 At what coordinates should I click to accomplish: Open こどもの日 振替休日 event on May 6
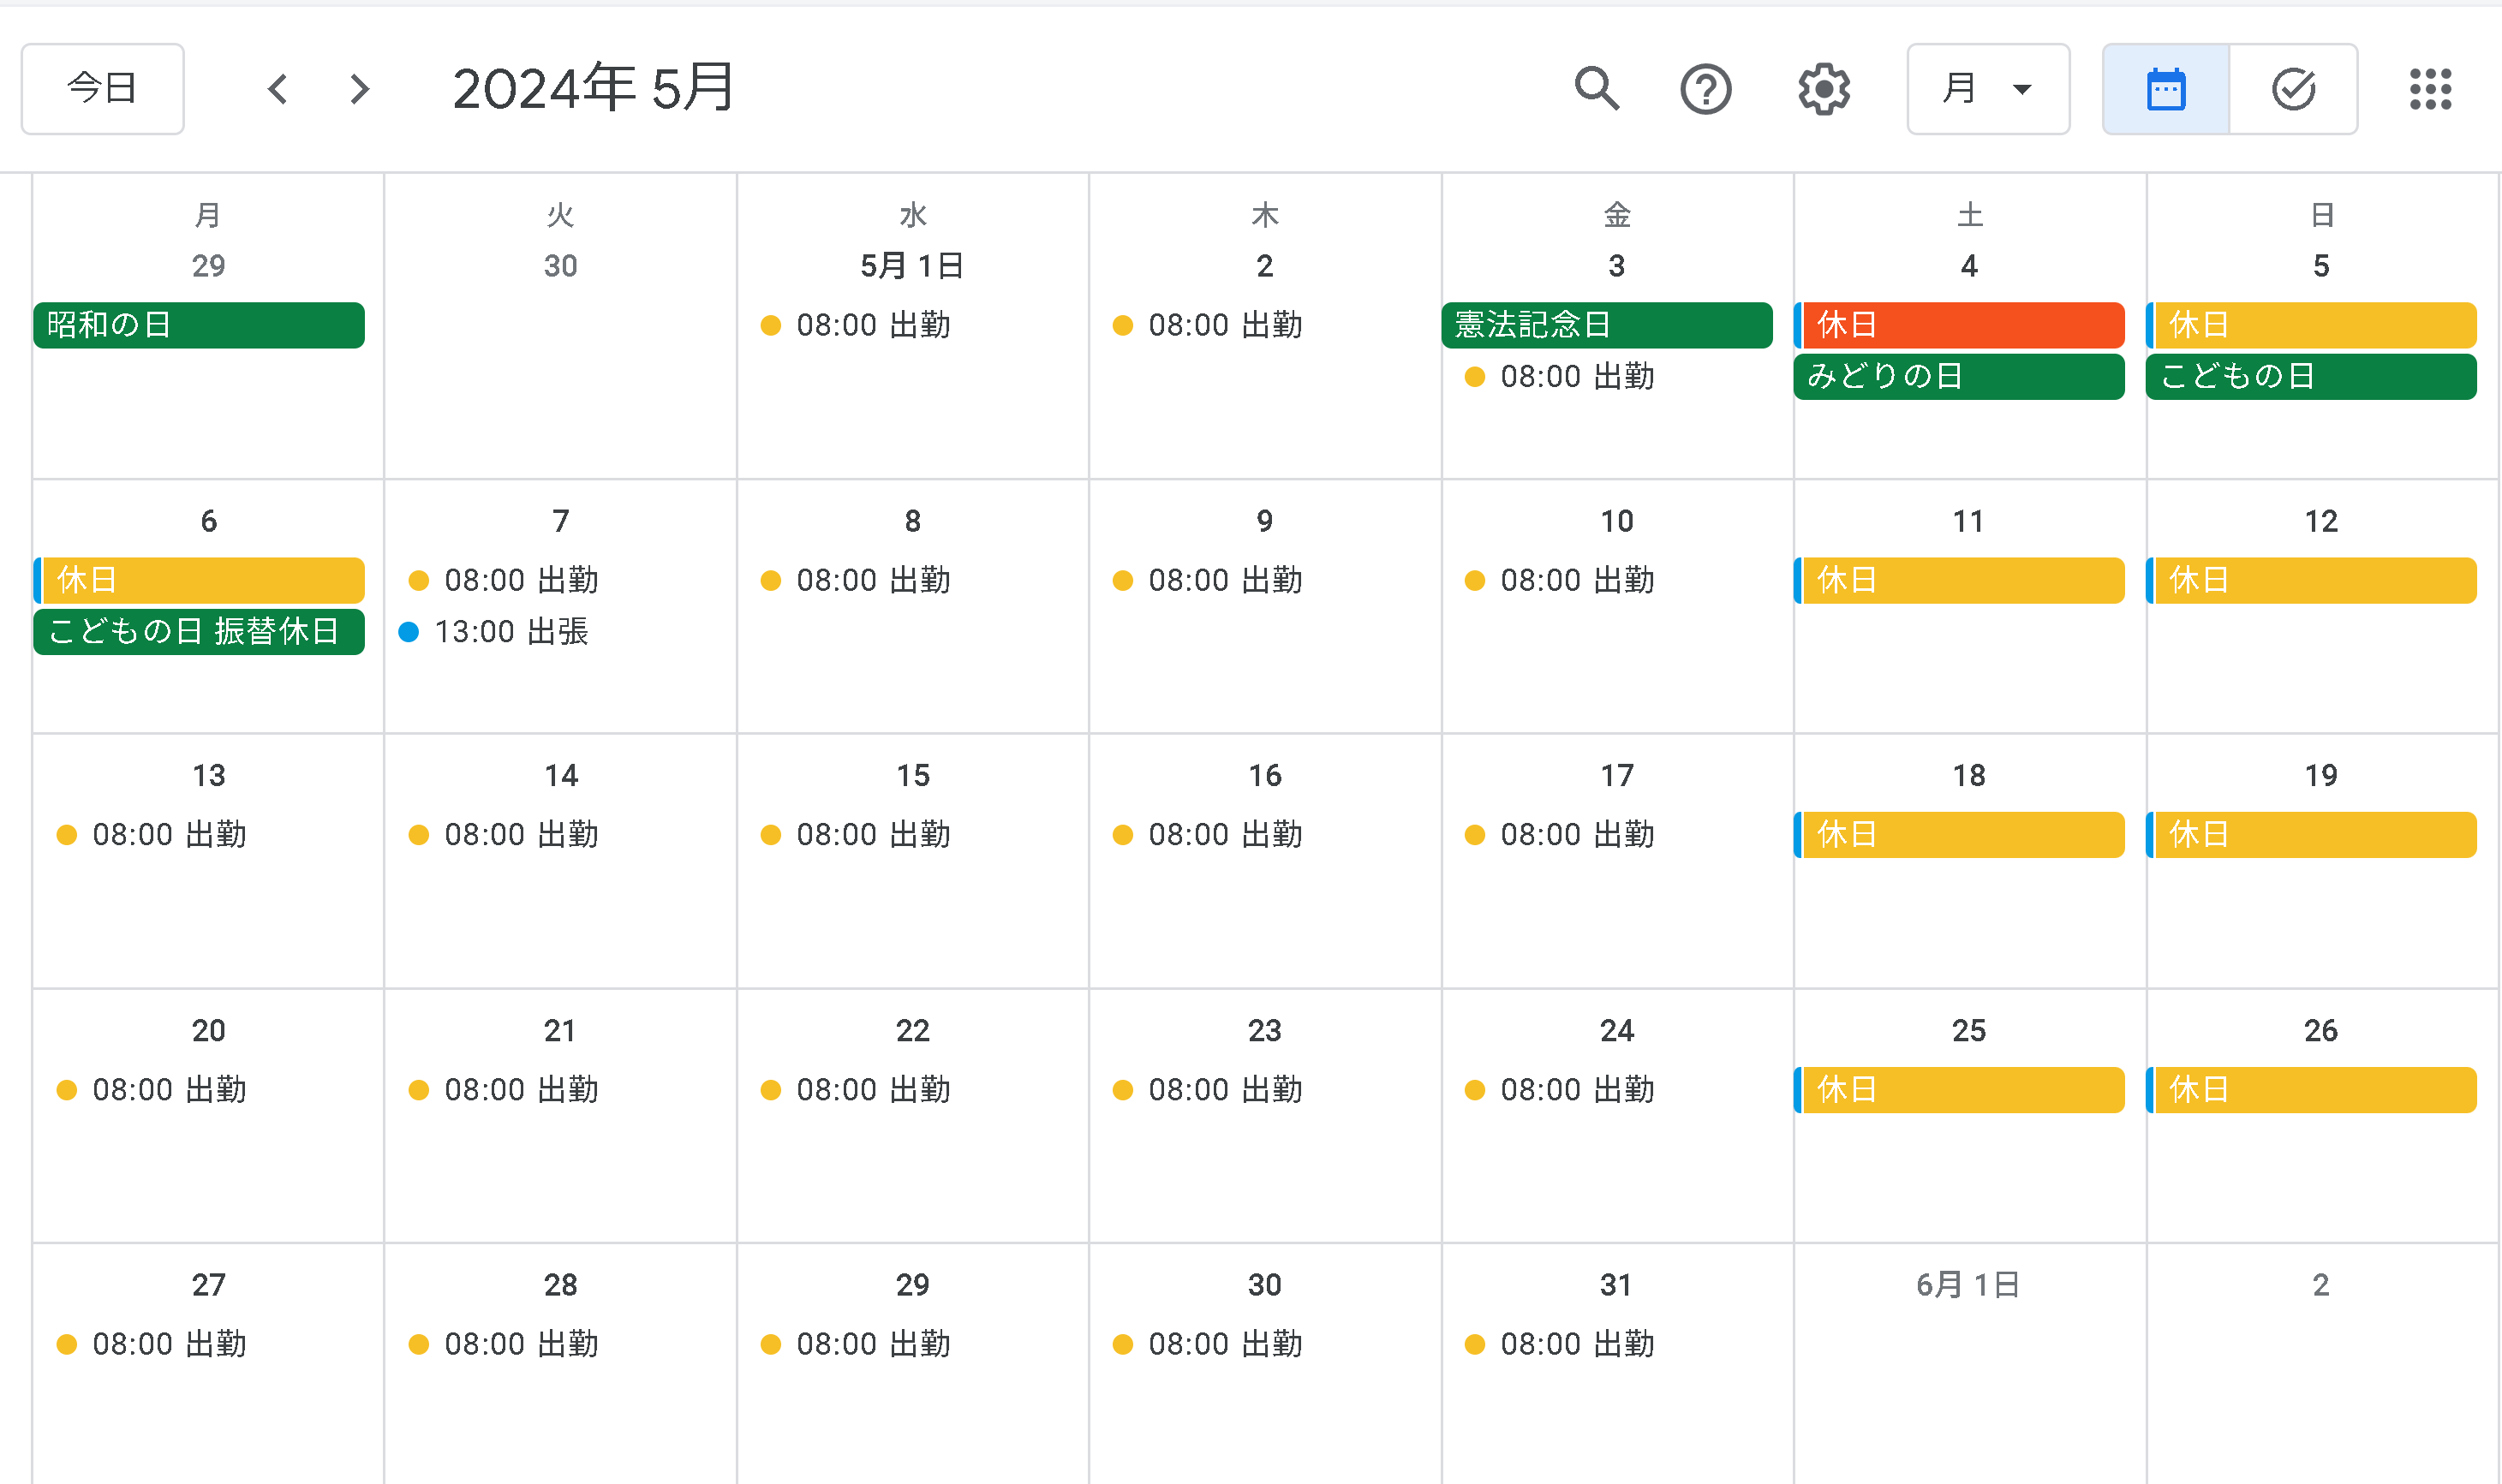click(x=198, y=632)
